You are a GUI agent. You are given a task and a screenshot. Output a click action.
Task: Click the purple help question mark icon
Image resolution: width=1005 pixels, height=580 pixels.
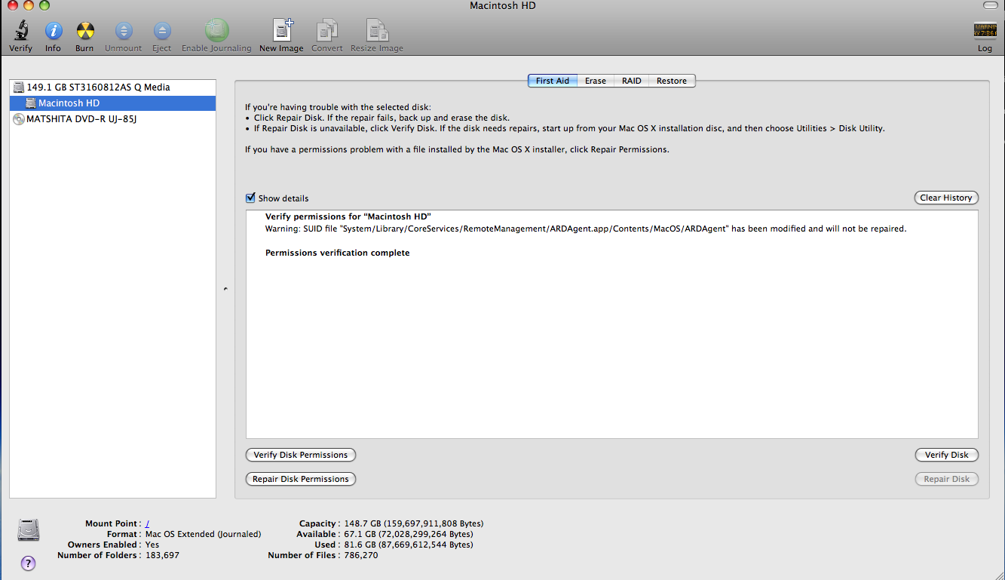28,563
